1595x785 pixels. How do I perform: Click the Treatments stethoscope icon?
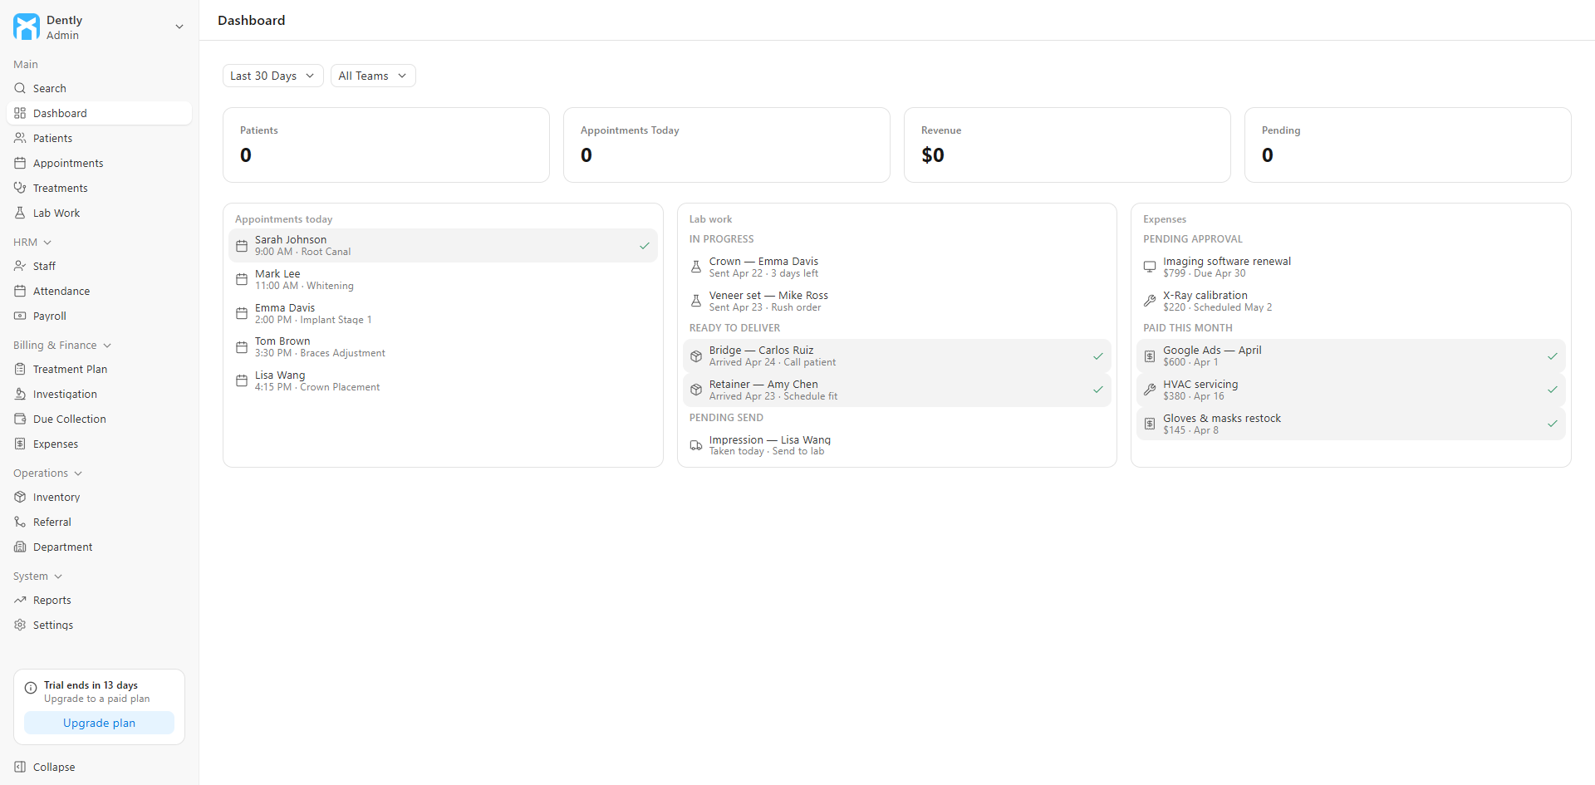coord(20,188)
